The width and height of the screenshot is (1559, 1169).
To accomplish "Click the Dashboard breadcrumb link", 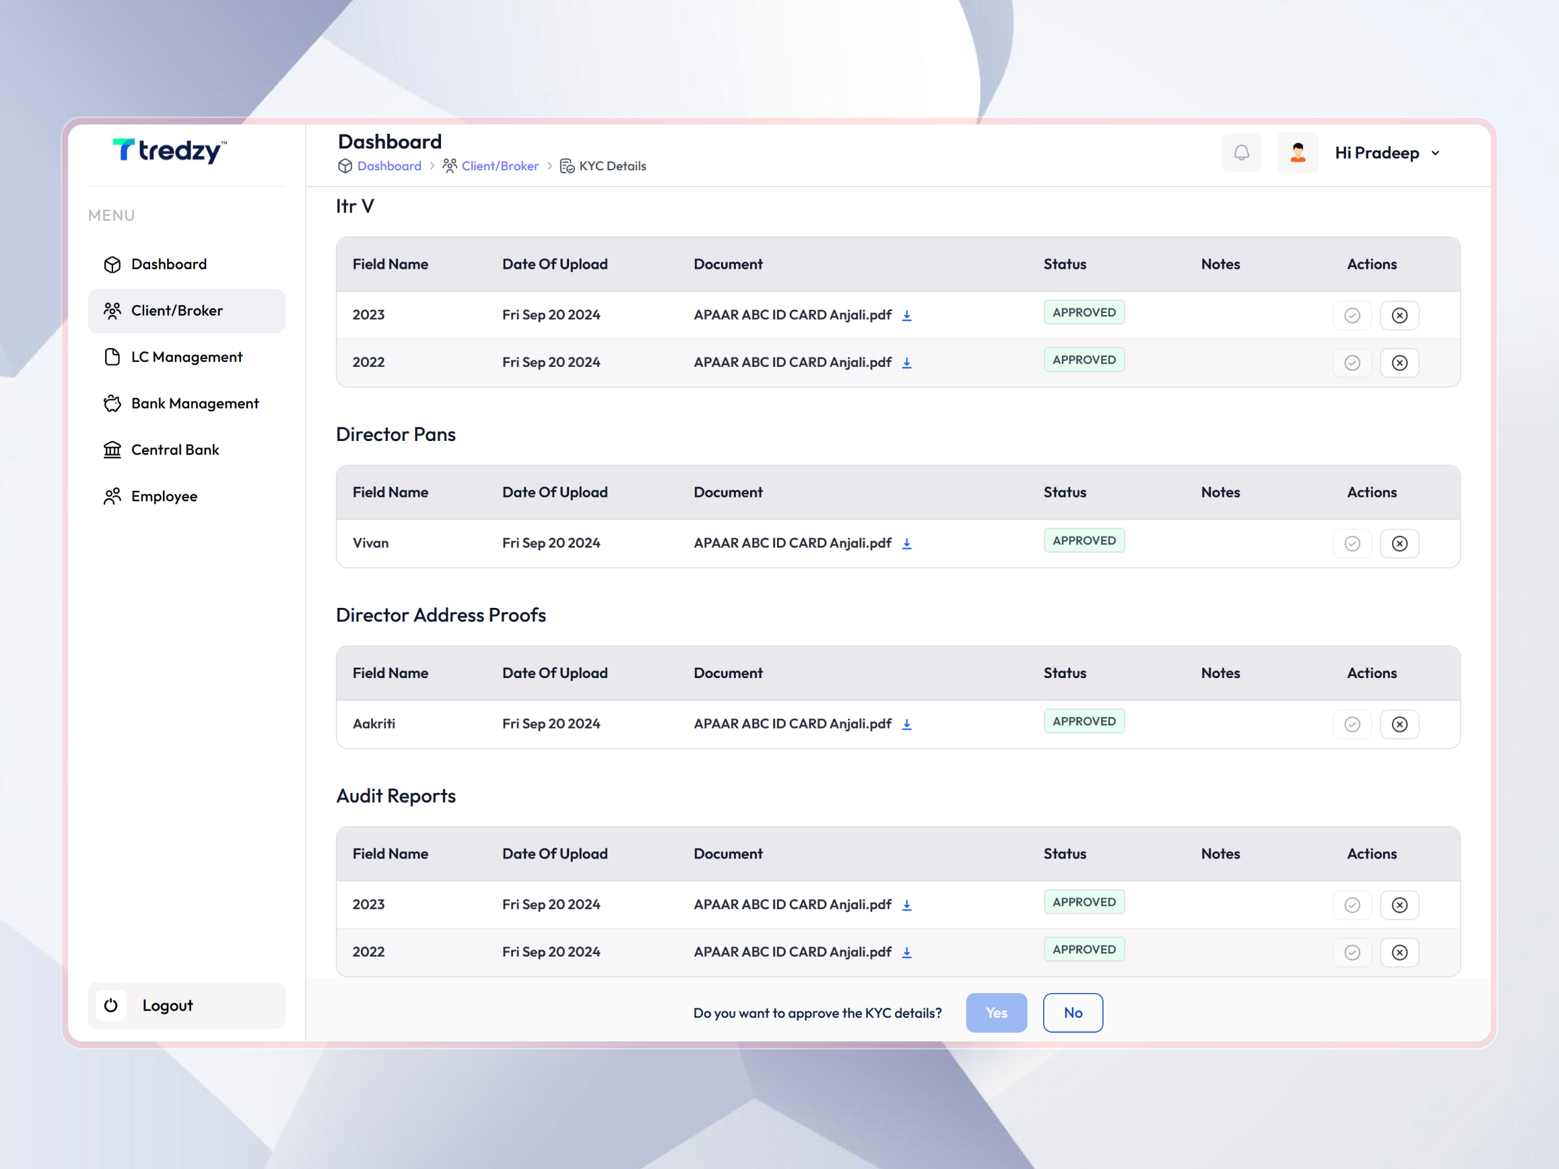I will 388,166.
